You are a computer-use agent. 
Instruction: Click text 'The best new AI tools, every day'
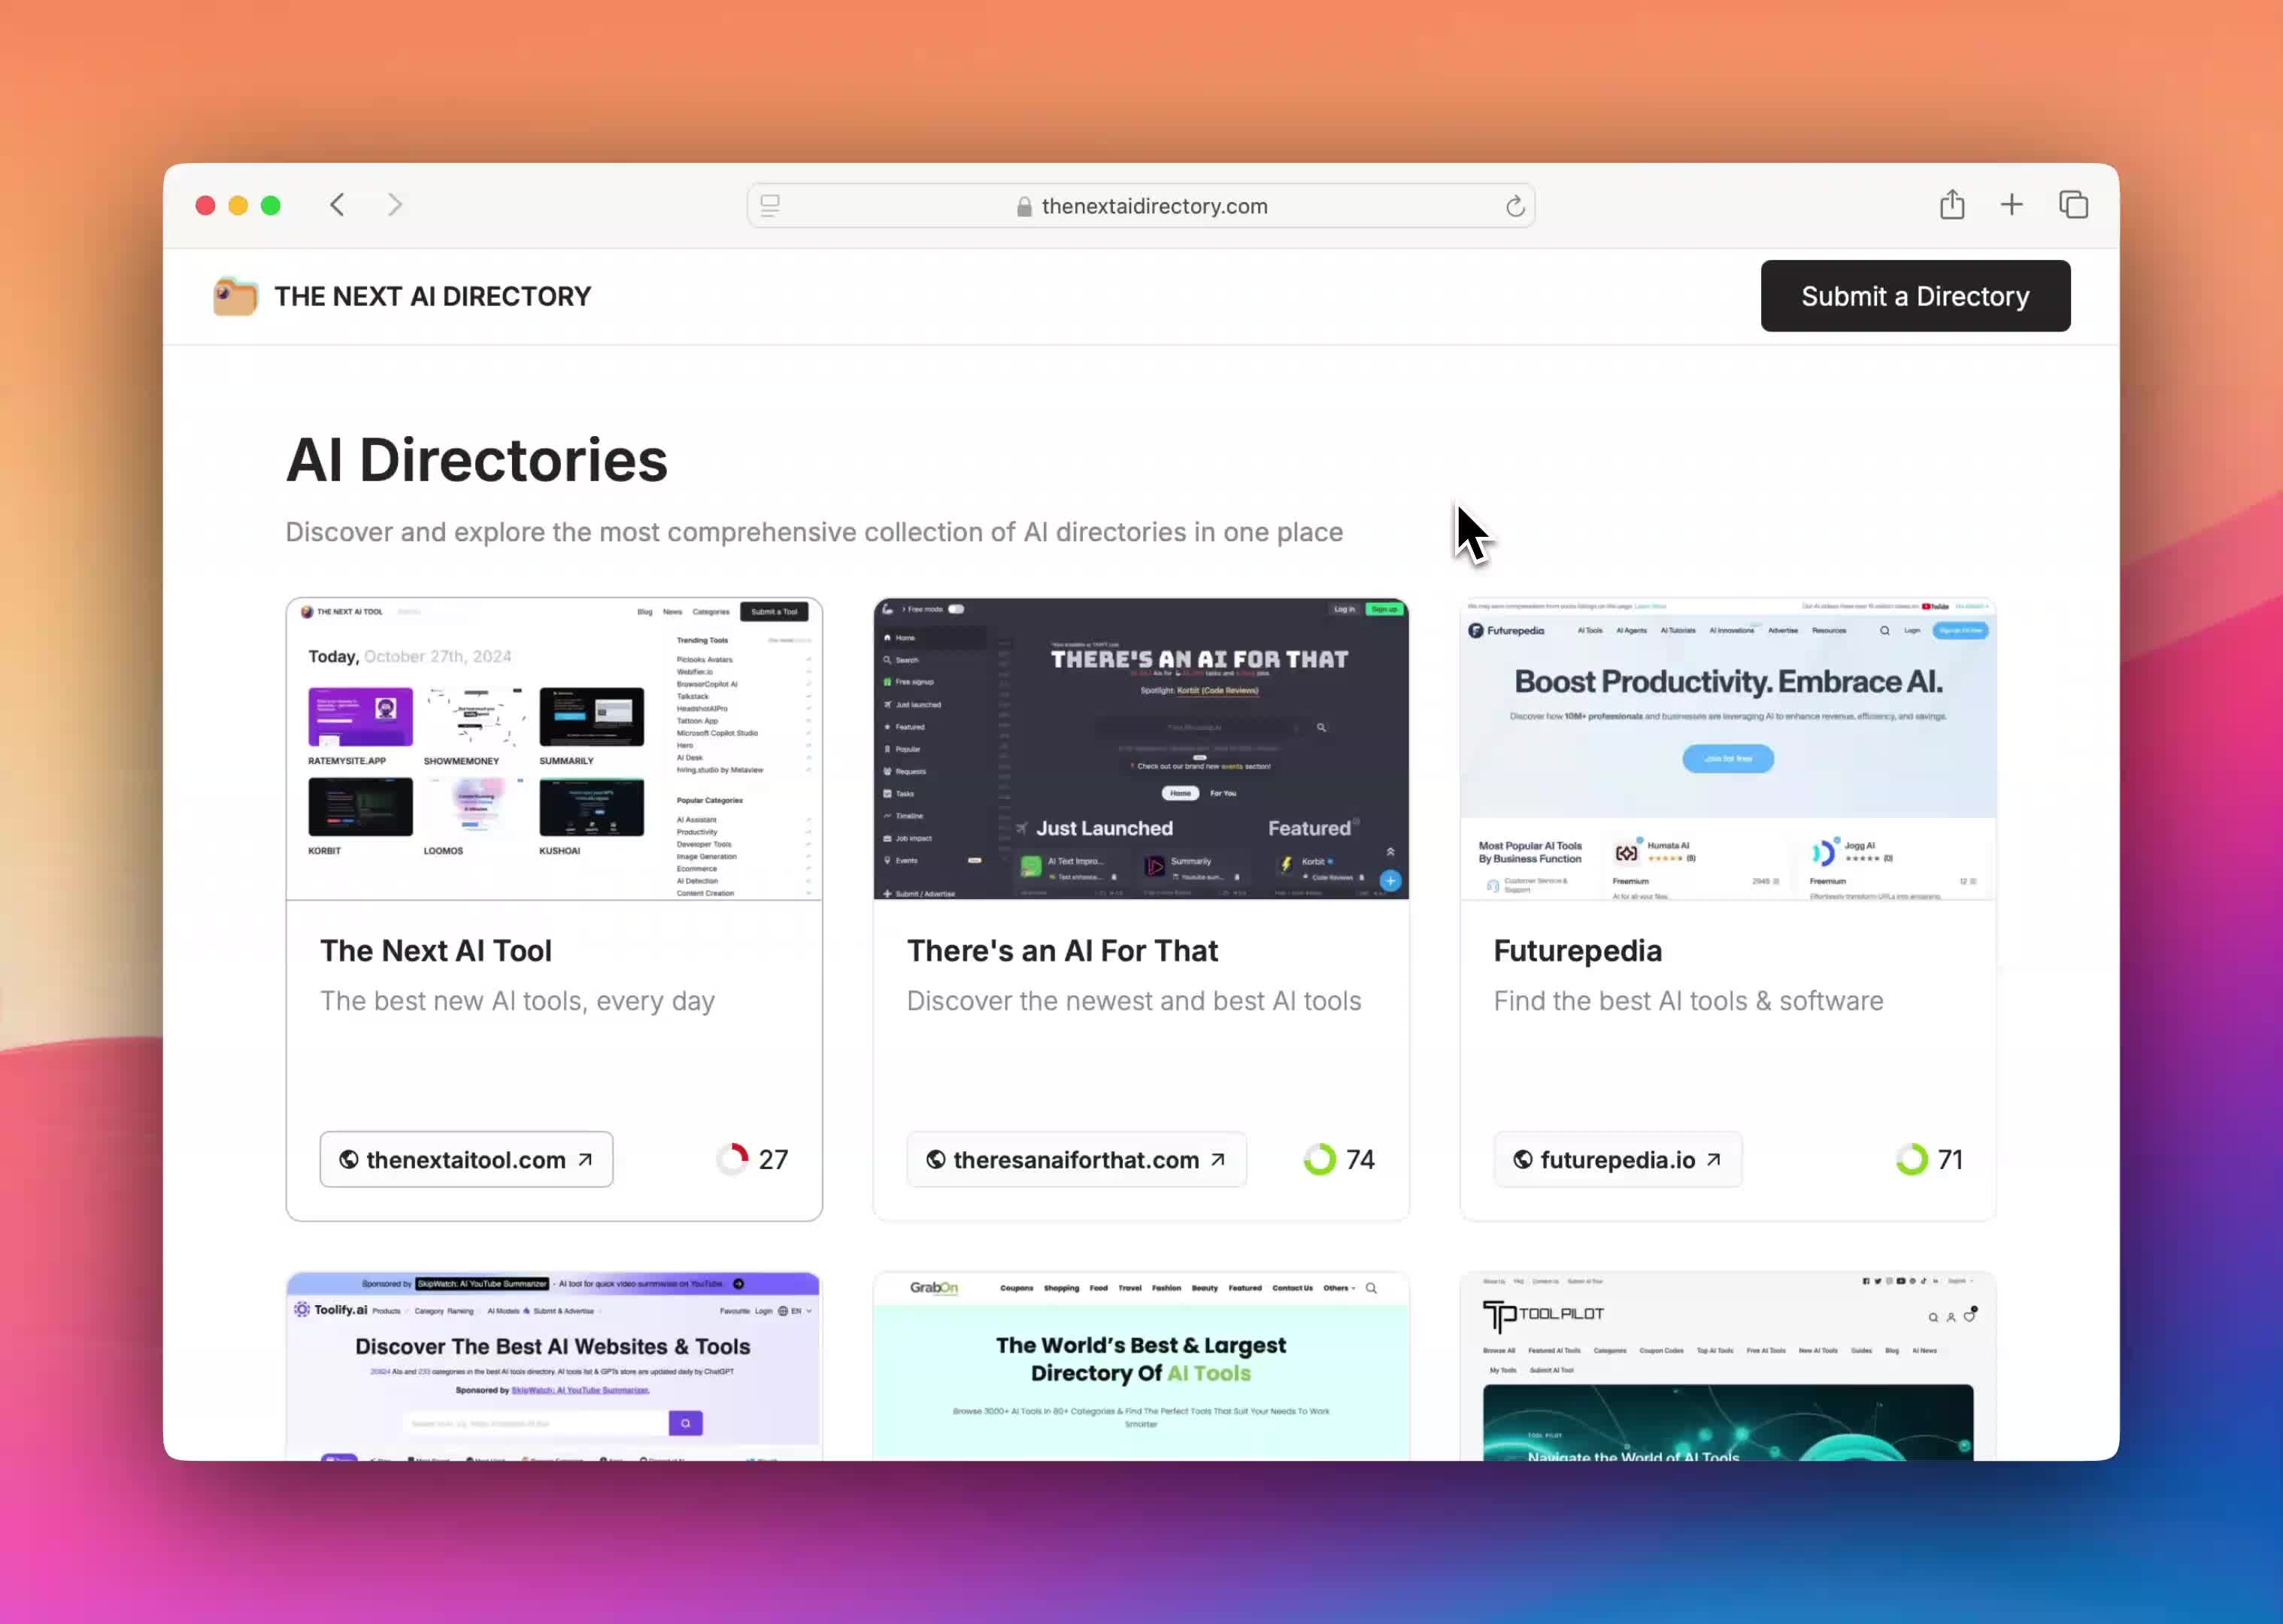(517, 1001)
